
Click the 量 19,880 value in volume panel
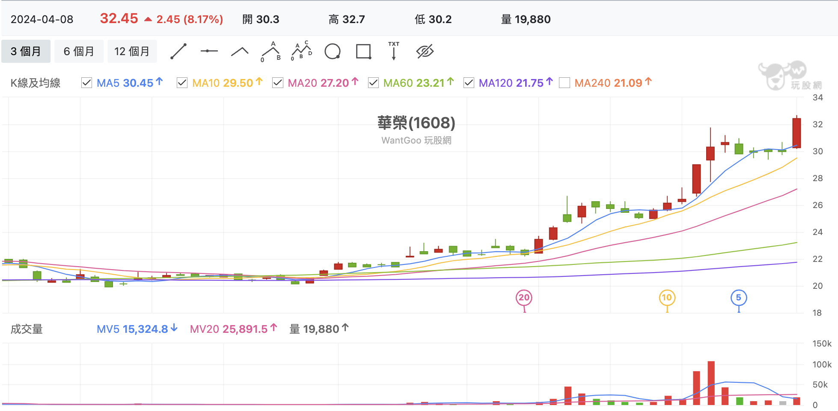(319, 329)
